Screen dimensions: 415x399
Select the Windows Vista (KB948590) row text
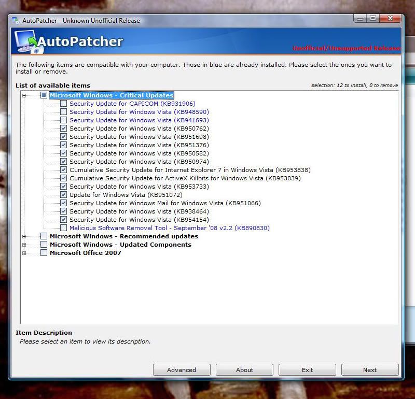click(x=139, y=112)
